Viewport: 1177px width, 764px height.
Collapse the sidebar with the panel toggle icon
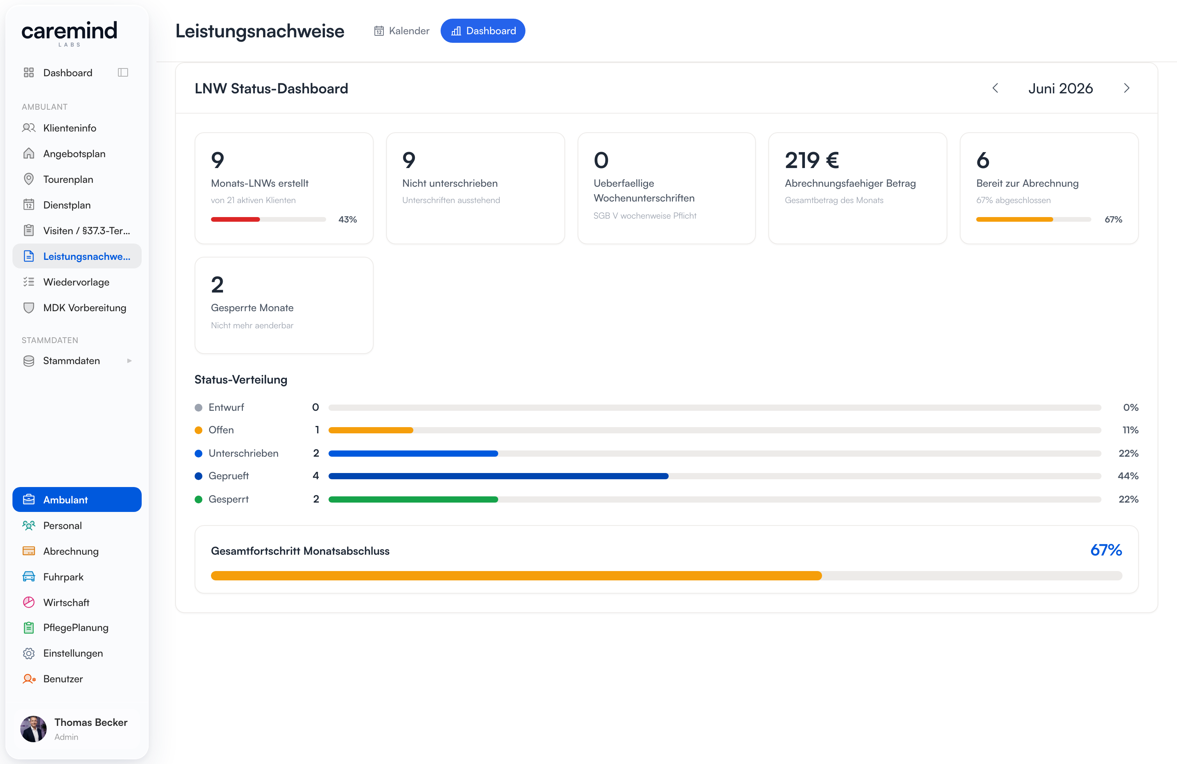click(123, 73)
